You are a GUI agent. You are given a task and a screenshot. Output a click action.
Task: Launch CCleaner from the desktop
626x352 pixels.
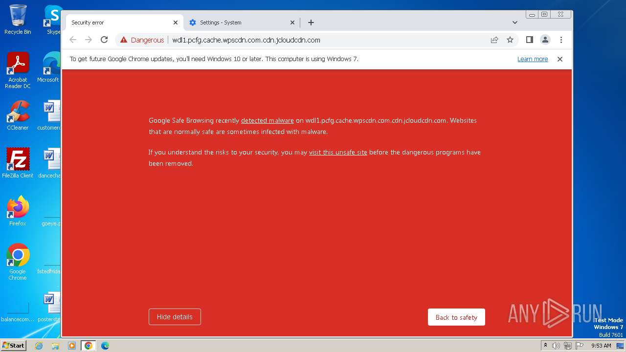tap(18, 115)
